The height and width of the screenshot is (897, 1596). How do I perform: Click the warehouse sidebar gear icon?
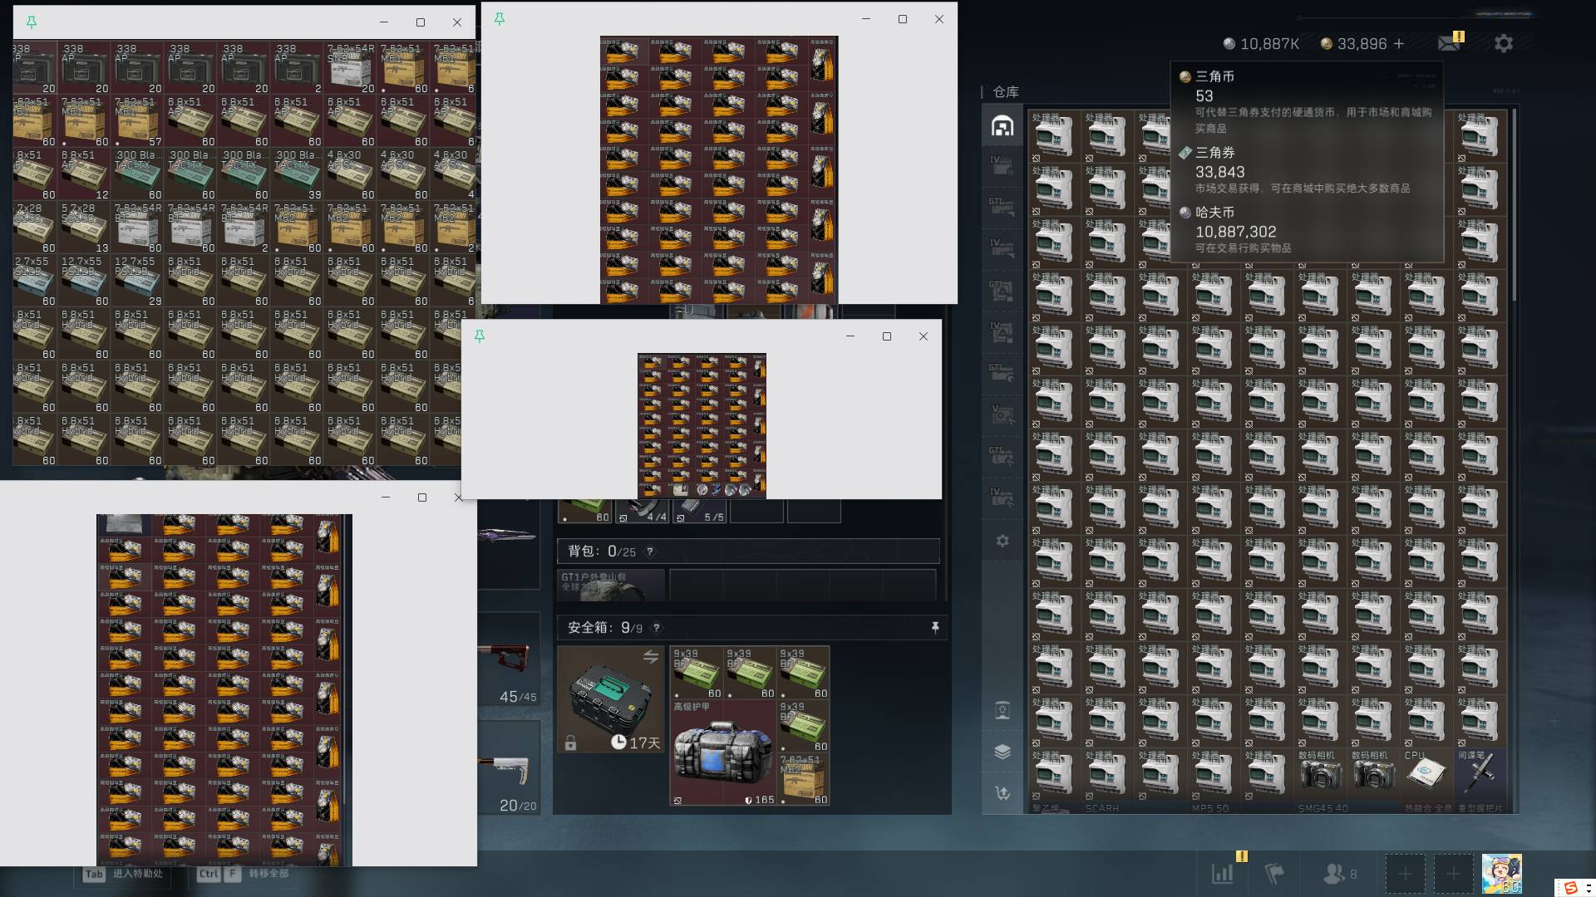[x=1002, y=541]
